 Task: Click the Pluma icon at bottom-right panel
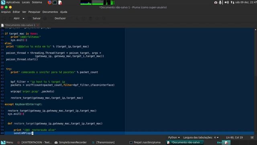point(226,142)
